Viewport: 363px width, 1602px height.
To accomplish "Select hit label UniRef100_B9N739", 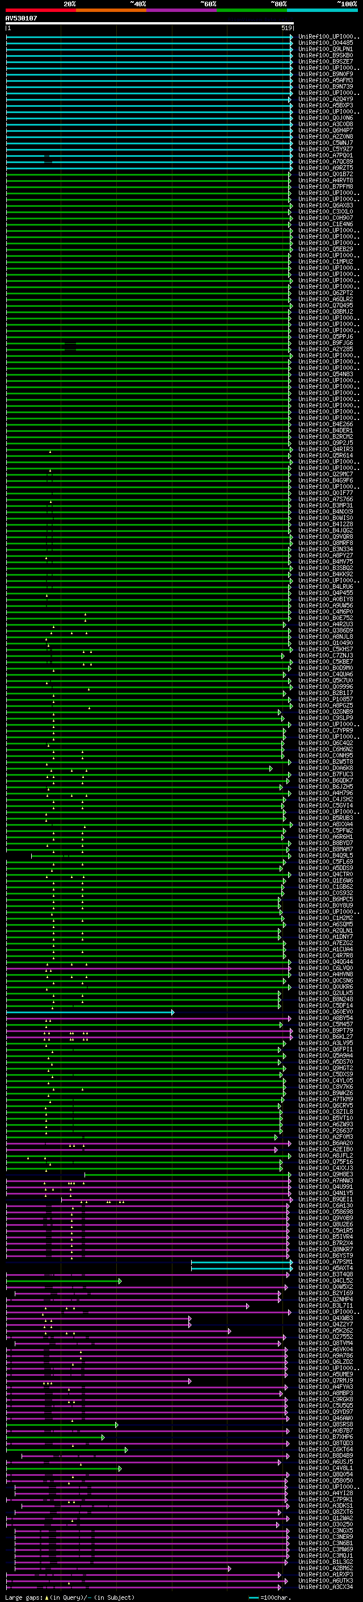I will click(326, 86).
